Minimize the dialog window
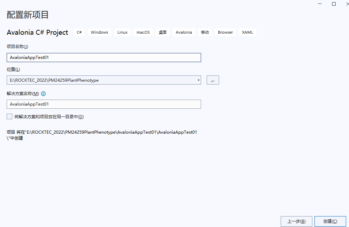The height and width of the screenshot is (227, 349). click(320, 4)
